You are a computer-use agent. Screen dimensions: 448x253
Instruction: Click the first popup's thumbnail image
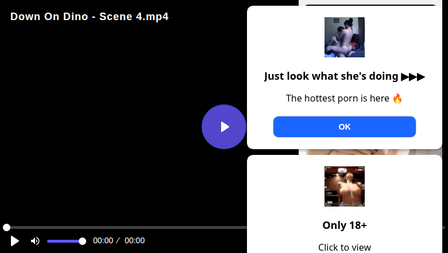coord(344,37)
